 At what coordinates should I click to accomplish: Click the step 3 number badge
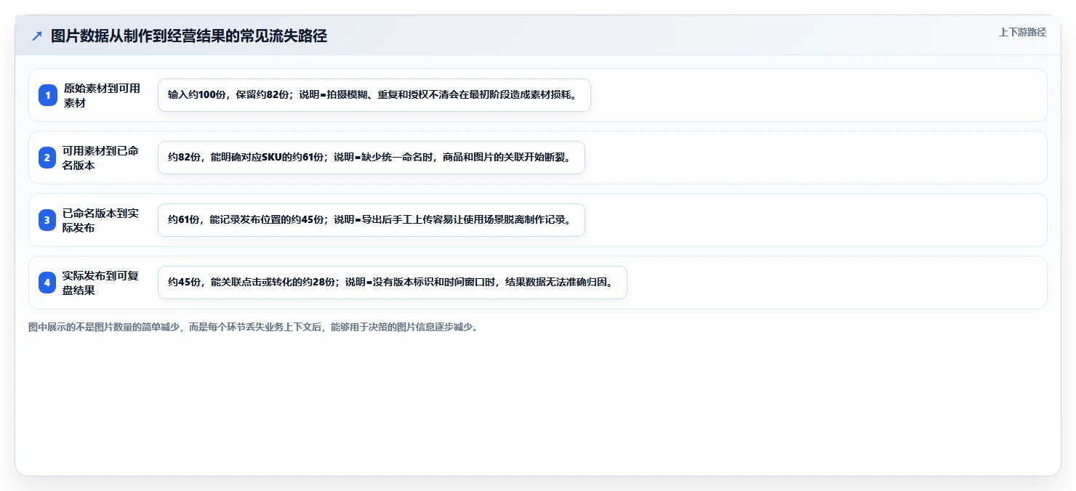coord(48,220)
